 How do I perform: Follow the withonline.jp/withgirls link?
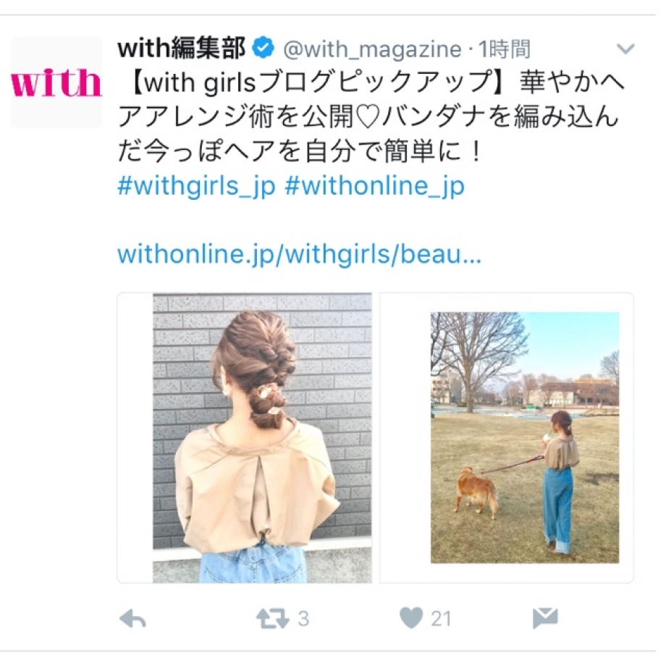tap(299, 254)
